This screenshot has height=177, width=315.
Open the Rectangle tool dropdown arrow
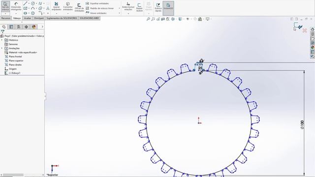pos(29,8)
